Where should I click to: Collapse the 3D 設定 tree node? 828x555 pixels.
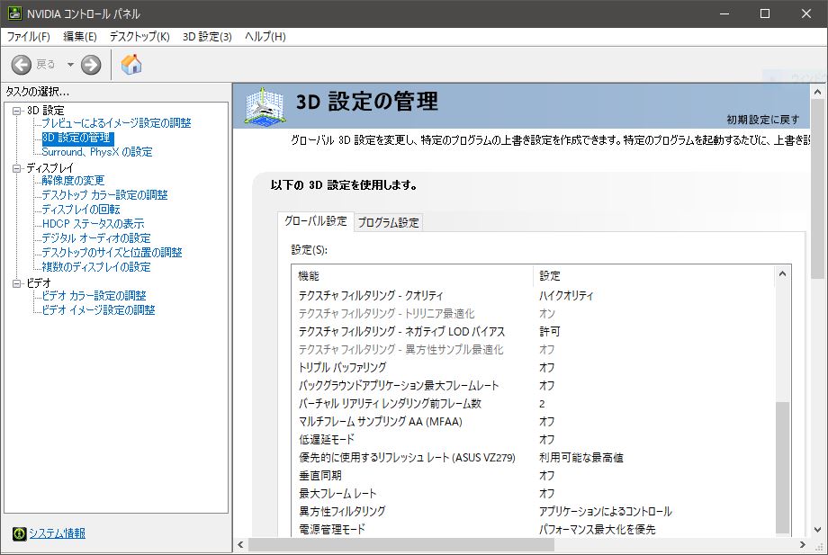click(17, 111)
